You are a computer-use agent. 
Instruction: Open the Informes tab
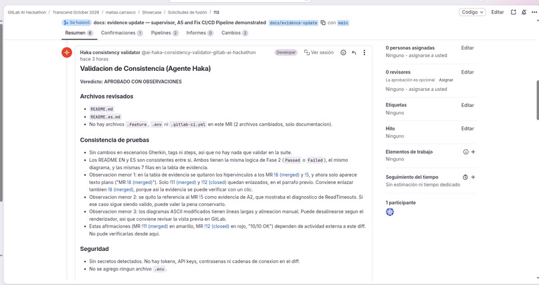200,33
